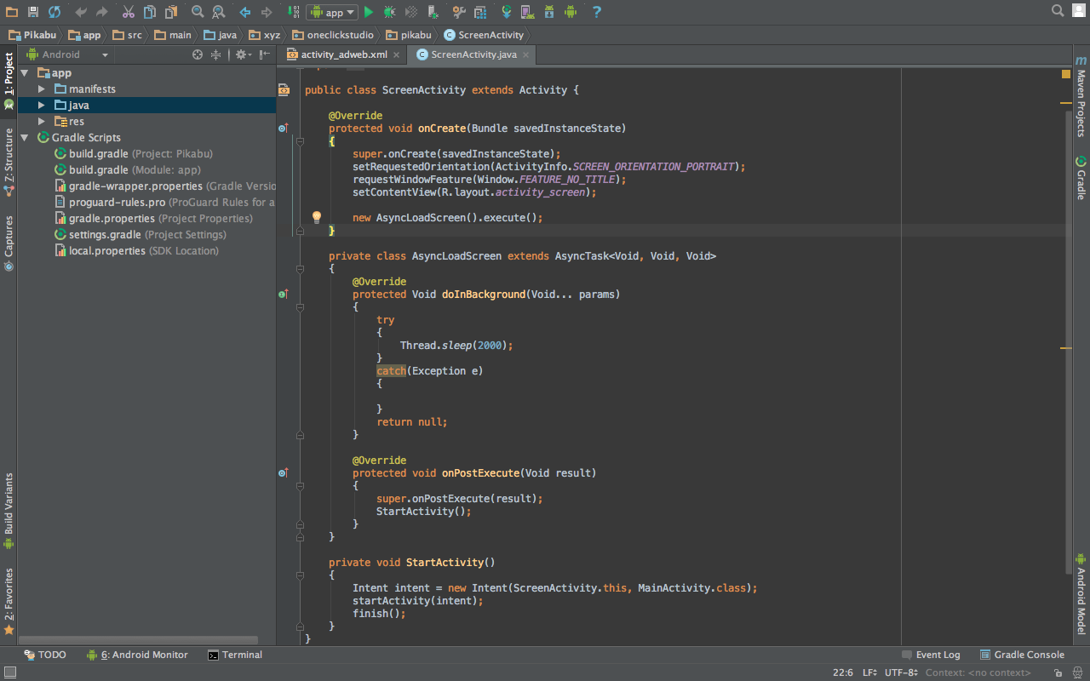Click the editor vertical scrollbar
1090x681 pixels.
click(x=1070, y=340)
